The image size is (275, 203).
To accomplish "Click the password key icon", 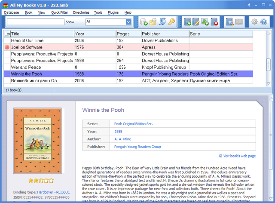I will tap(171, 22).
